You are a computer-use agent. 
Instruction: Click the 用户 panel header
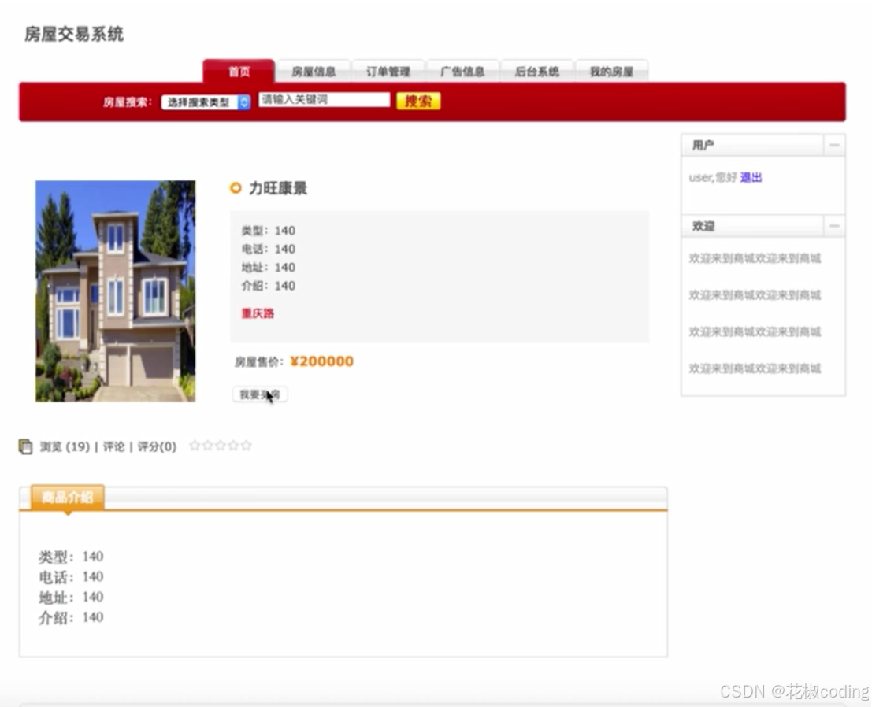752,145
